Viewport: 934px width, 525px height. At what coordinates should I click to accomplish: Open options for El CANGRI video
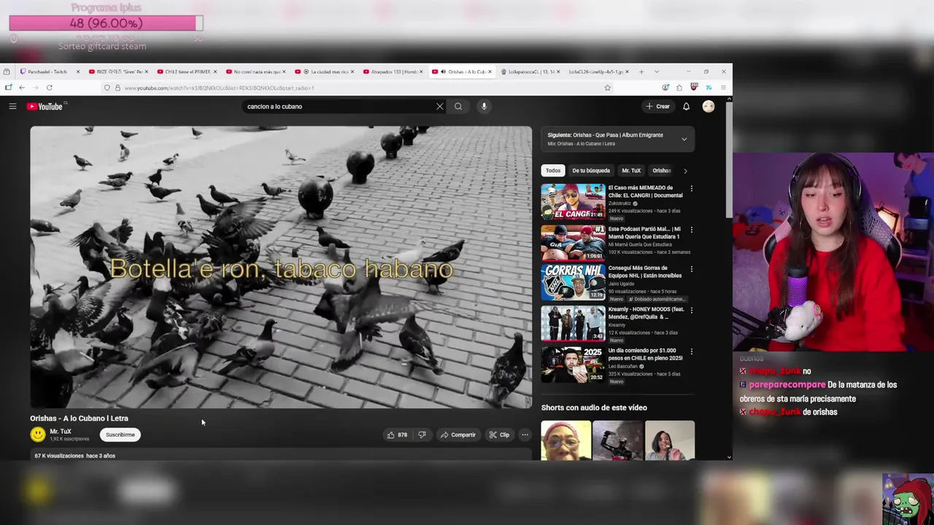(692, 188)
